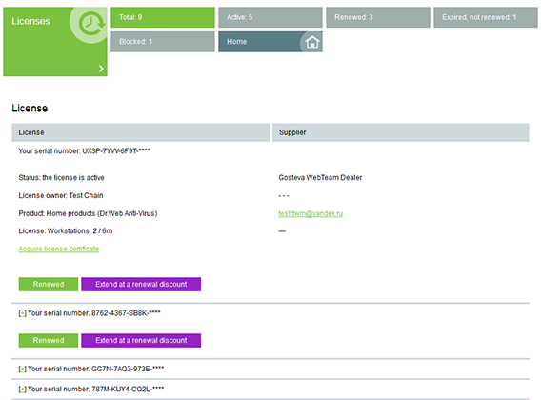This screenshot has width=541, height=400.
Task: Extend 8762-4367 license at renewal discount
Action: [x=141, y=340]
